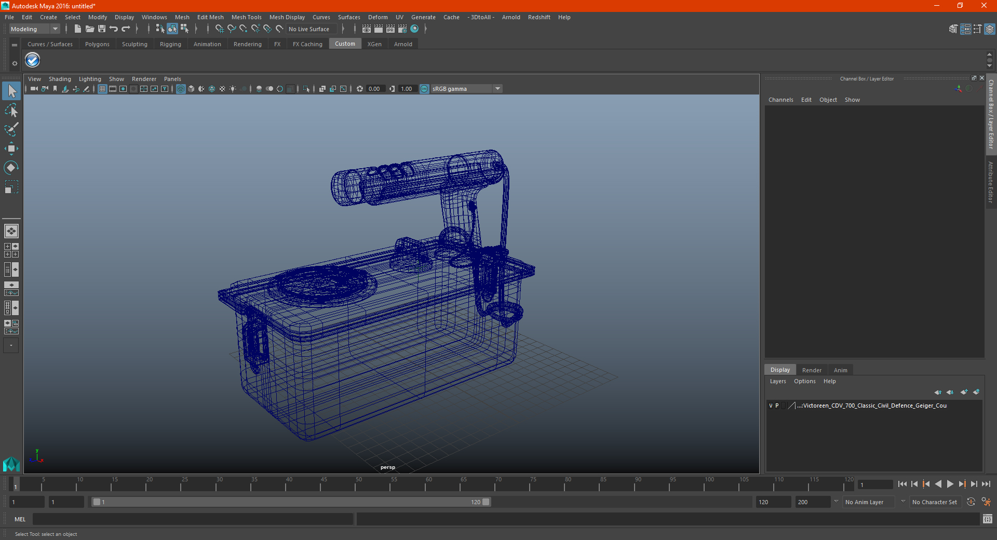Toggle viewport grid display button

102,89
